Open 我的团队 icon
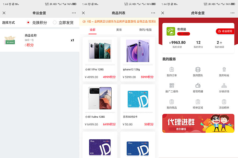Screen dimensions: 238x158 [198, 70]
